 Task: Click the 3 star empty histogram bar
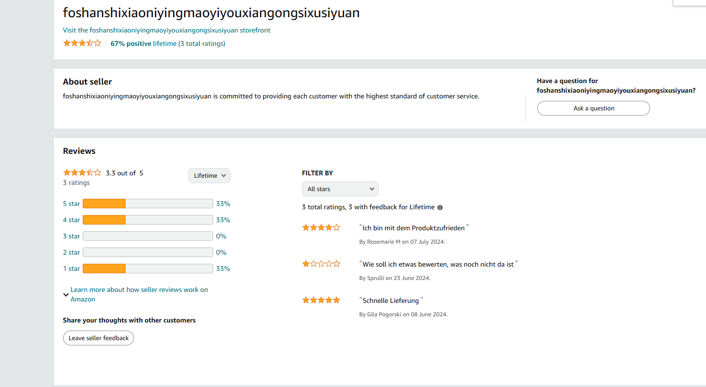148,236
